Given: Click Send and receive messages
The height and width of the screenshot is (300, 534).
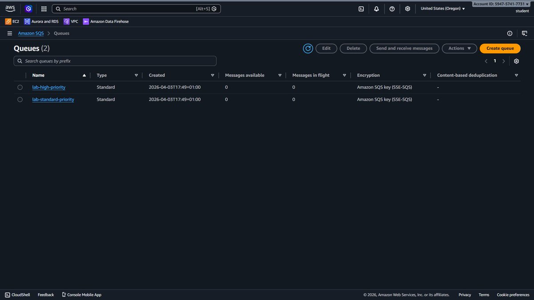Looking at the screenshot, I should 404,48.
